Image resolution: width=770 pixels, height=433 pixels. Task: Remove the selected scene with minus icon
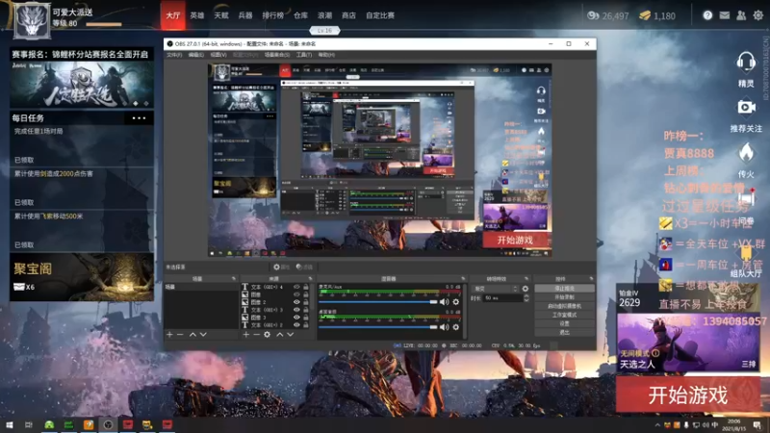click(180, 334)
